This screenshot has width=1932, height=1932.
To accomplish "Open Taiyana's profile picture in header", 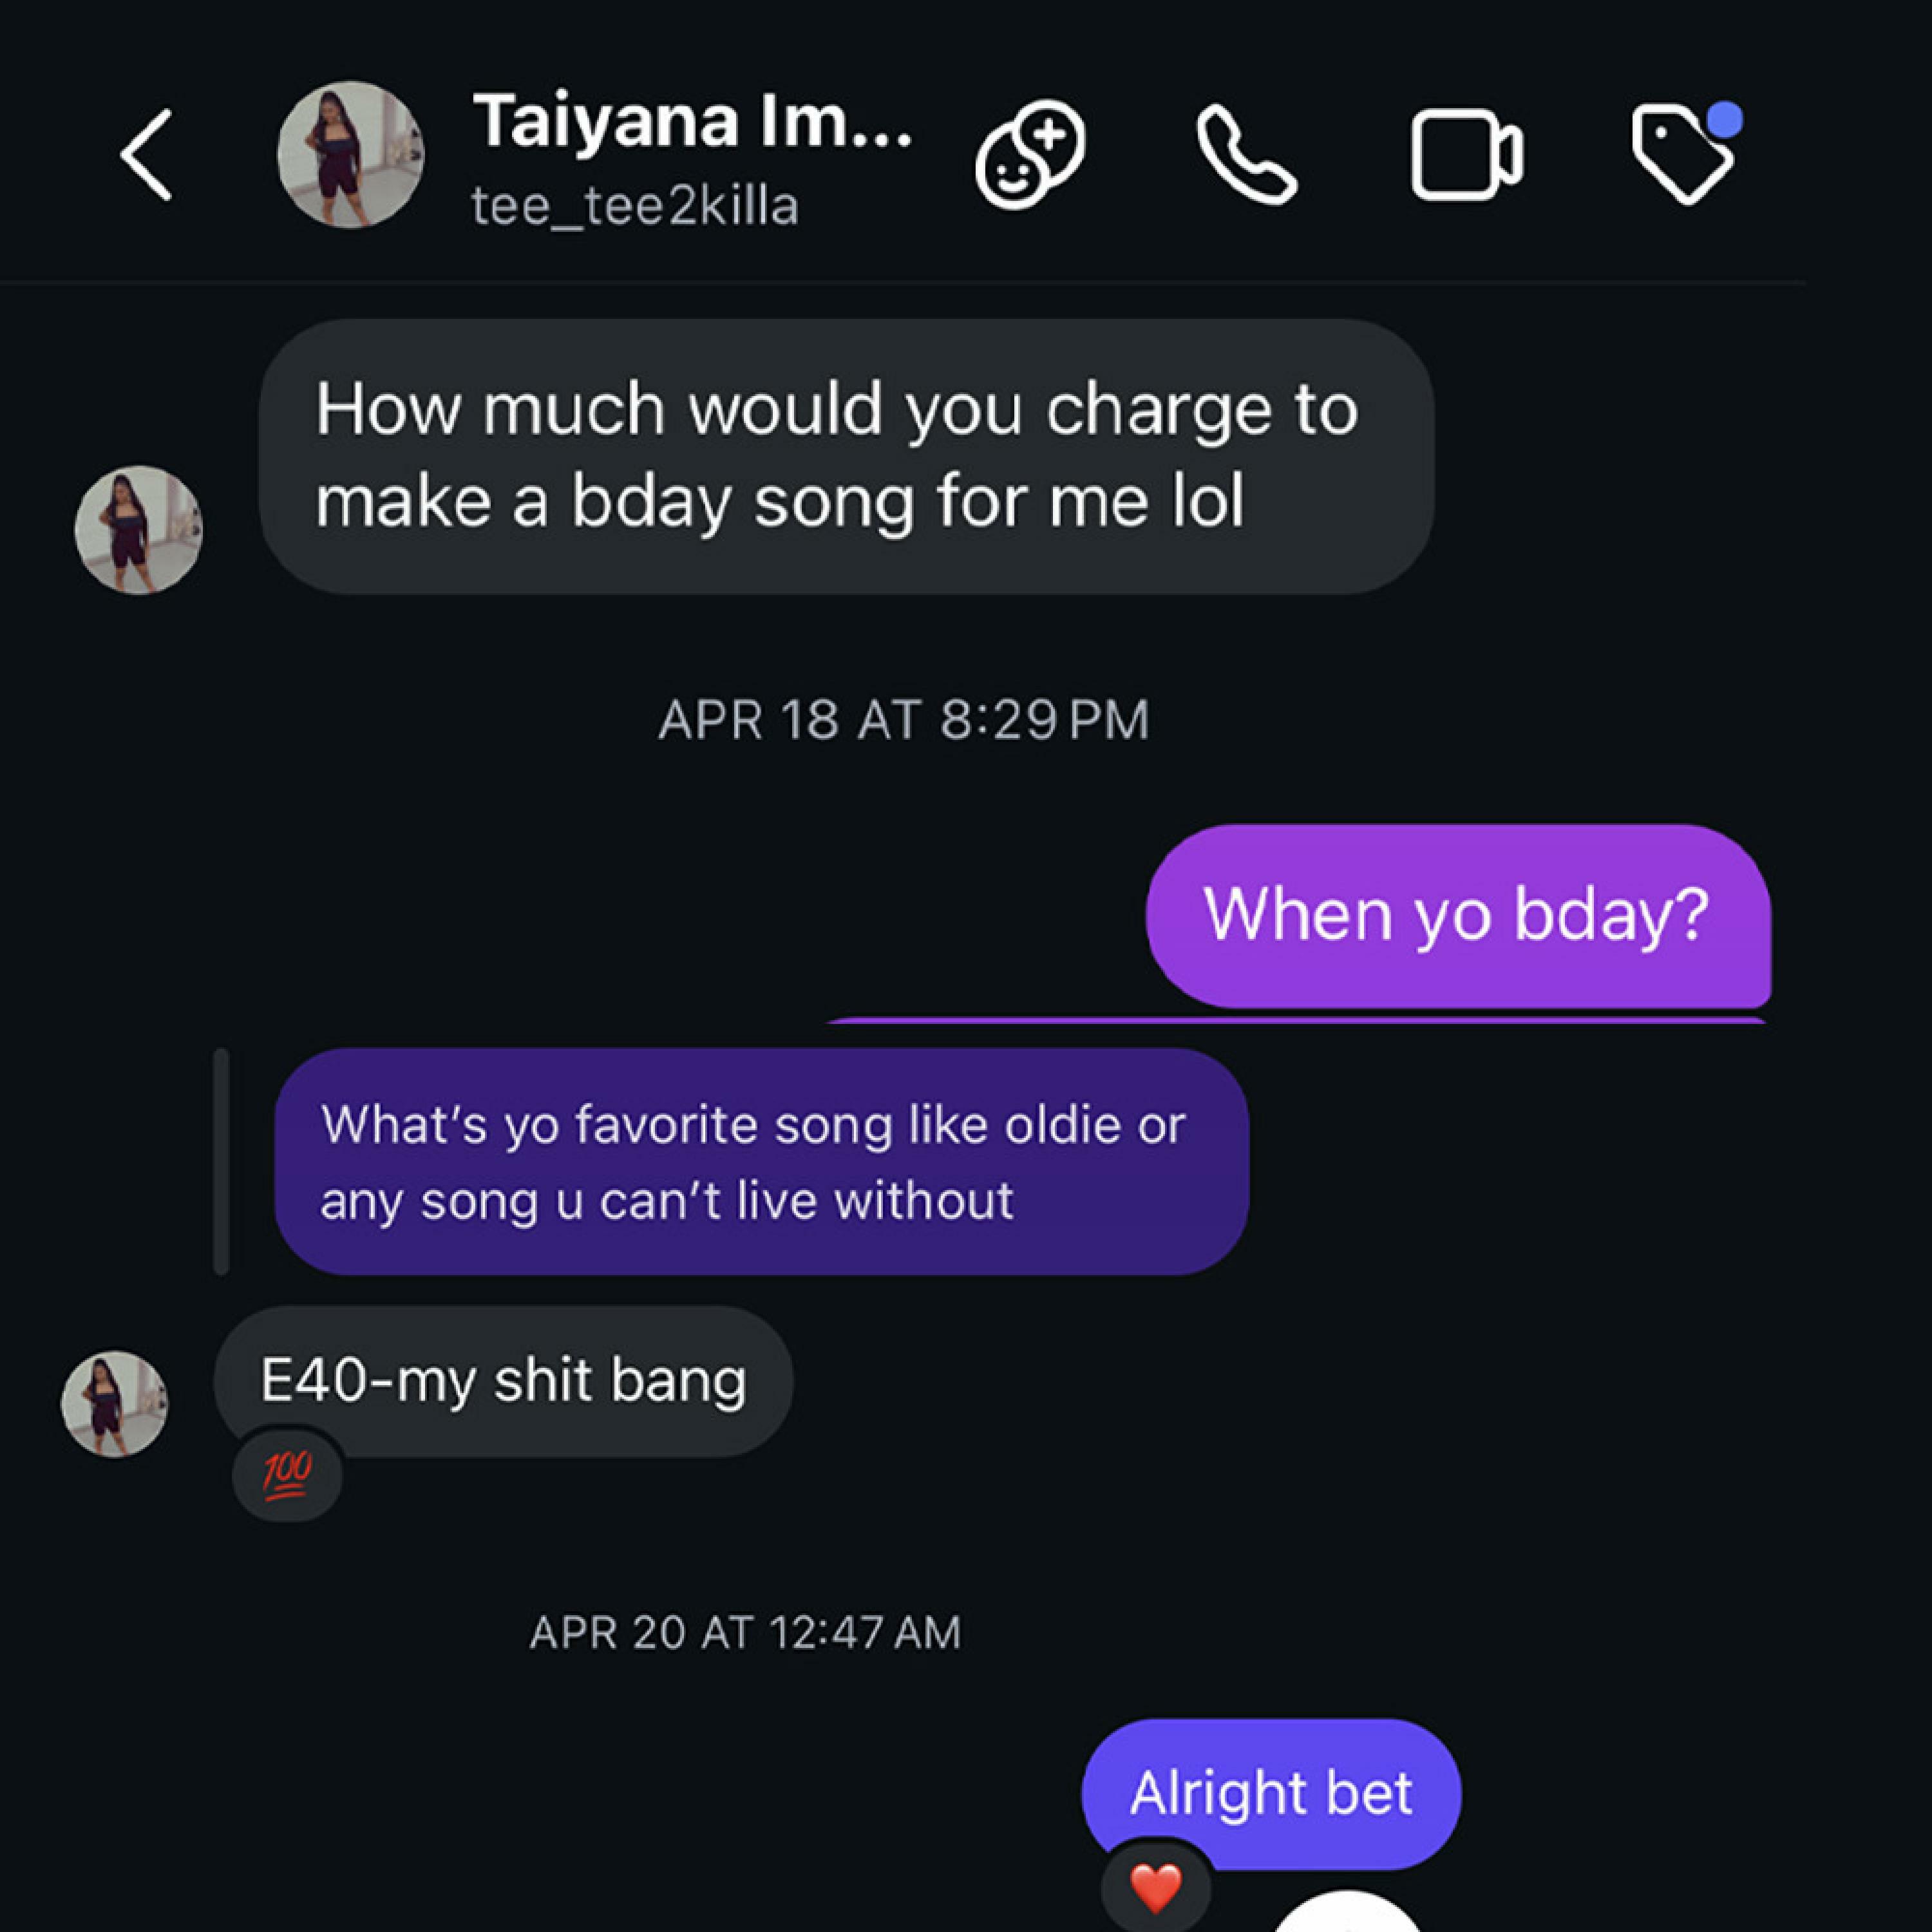I will point(350,155).
